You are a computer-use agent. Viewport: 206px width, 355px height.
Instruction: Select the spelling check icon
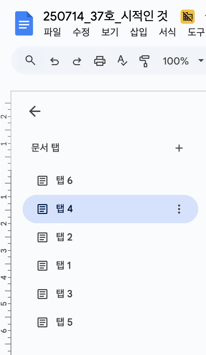click(122, 61)
